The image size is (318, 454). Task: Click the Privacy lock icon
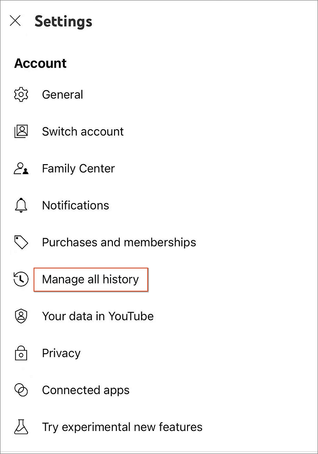(21, 353)
